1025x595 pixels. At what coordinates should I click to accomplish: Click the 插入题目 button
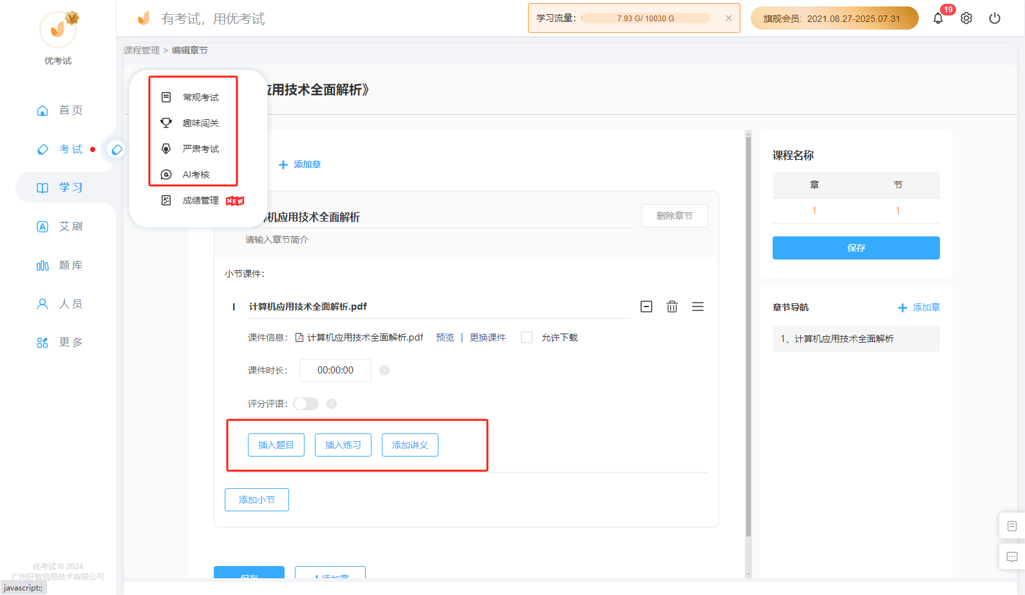point(276,445)
